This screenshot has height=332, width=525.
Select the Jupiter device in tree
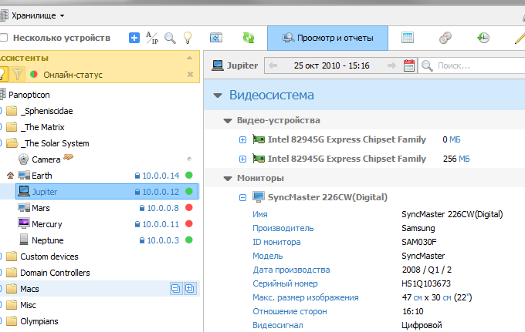[44, 192]
